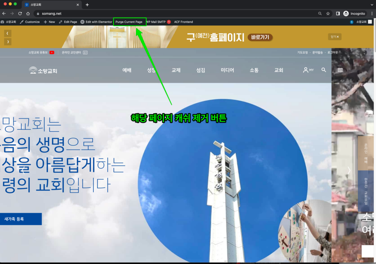376x264 pixels.
Task: Show next banner with right chevron
Action: [x=8, y=42]
